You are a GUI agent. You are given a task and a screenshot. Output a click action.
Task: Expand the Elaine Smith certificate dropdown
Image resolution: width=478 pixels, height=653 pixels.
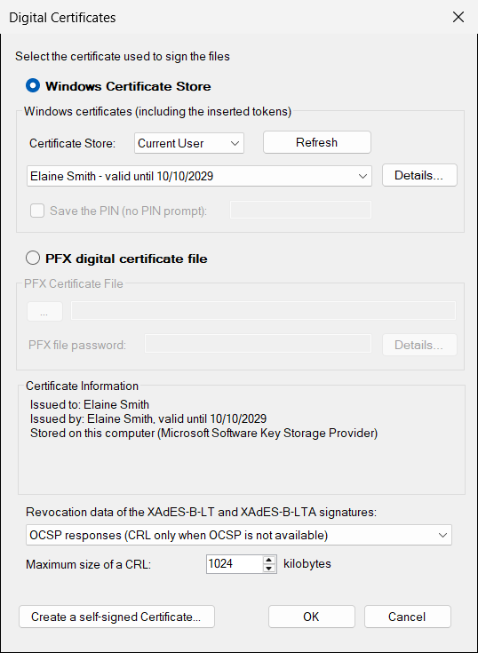point(199,176)
